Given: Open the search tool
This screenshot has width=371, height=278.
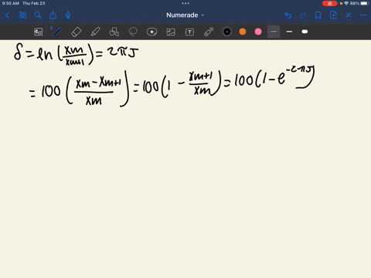Looking at the screenshot, I should pyautogui.click(x=38, y=15).
